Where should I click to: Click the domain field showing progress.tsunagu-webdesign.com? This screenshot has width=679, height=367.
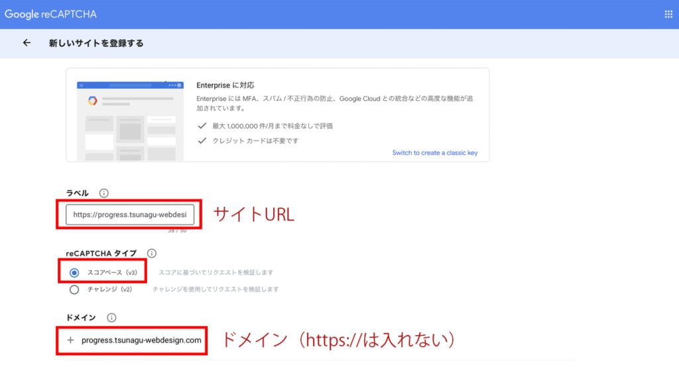coord(141,340)
